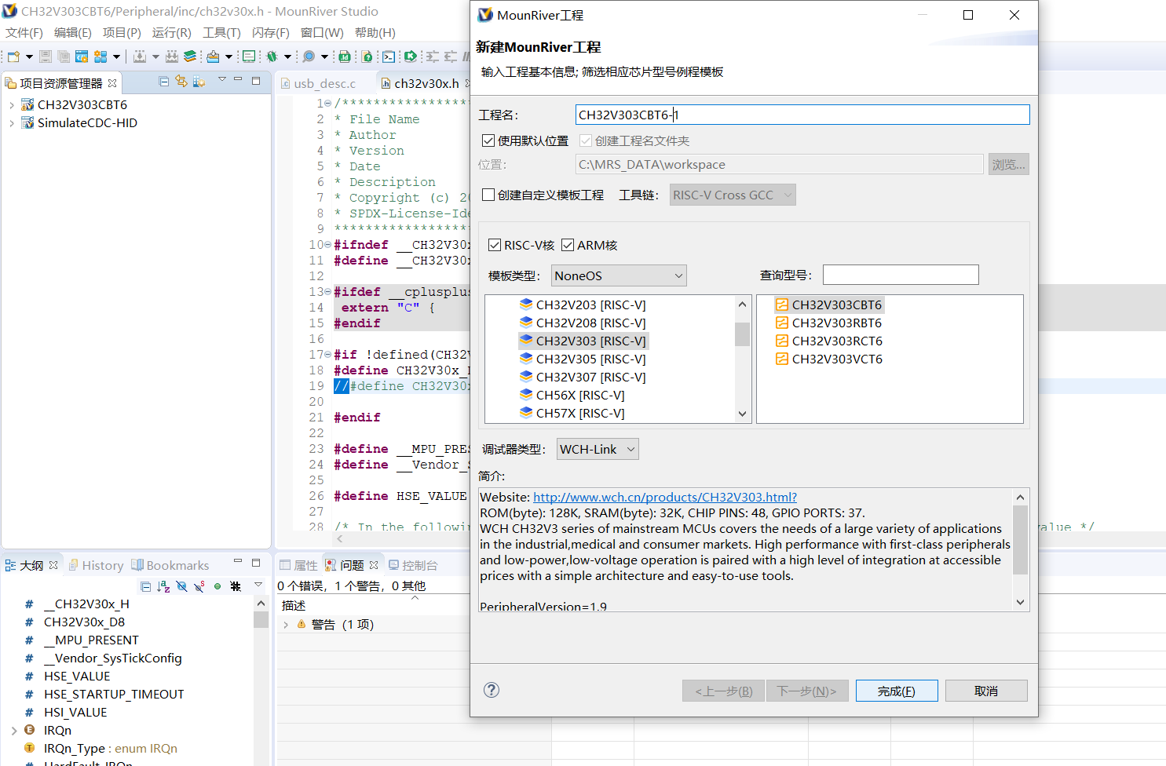
Task: Click the green bug Debug icon
Action: 272,57
